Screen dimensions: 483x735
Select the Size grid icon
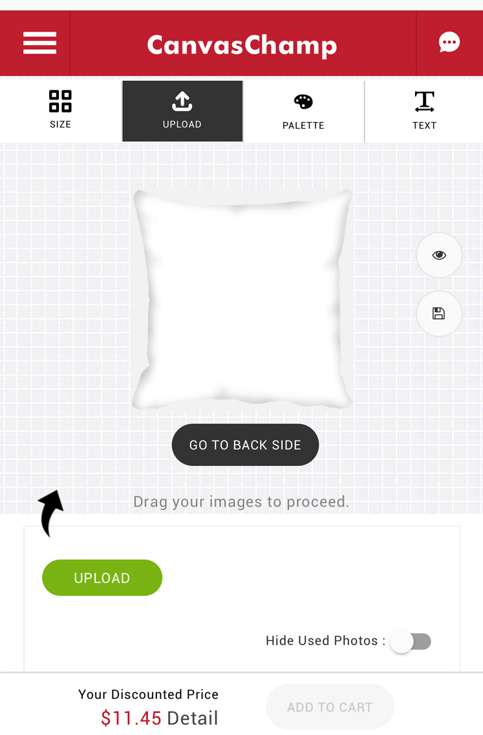[61, 101]
